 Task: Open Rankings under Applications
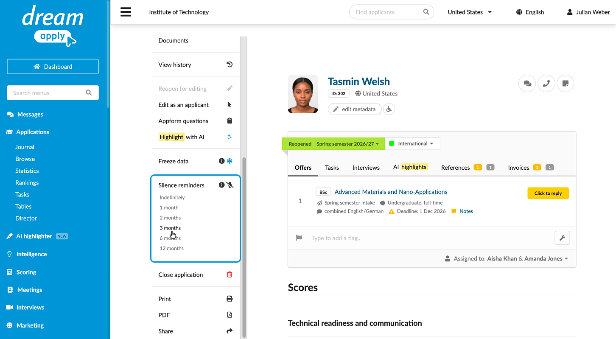(x=27, y=182)
